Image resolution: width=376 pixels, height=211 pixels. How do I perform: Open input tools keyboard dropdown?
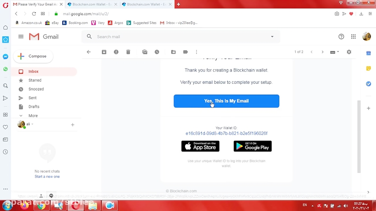(335, 52)
